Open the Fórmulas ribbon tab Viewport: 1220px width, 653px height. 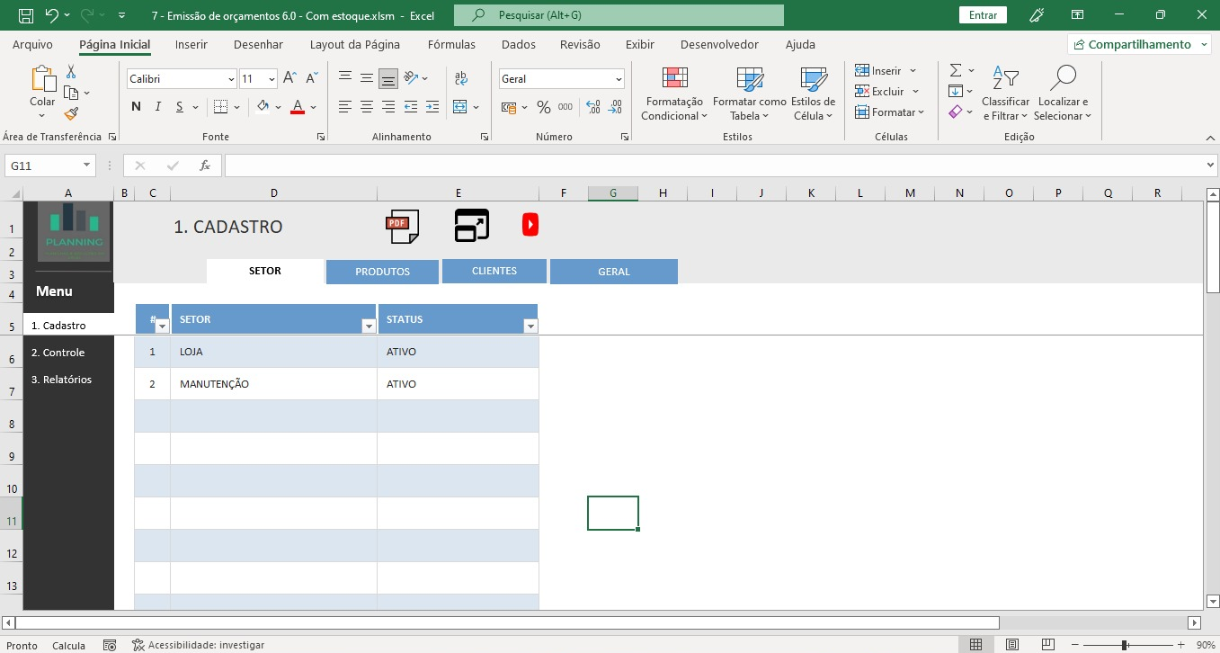pyautogui.click(x=451, y=44)
